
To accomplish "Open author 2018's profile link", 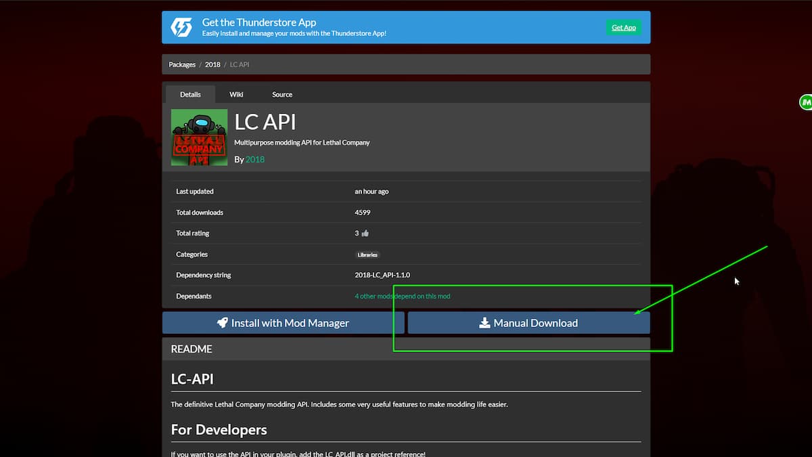I will [255, 160].
